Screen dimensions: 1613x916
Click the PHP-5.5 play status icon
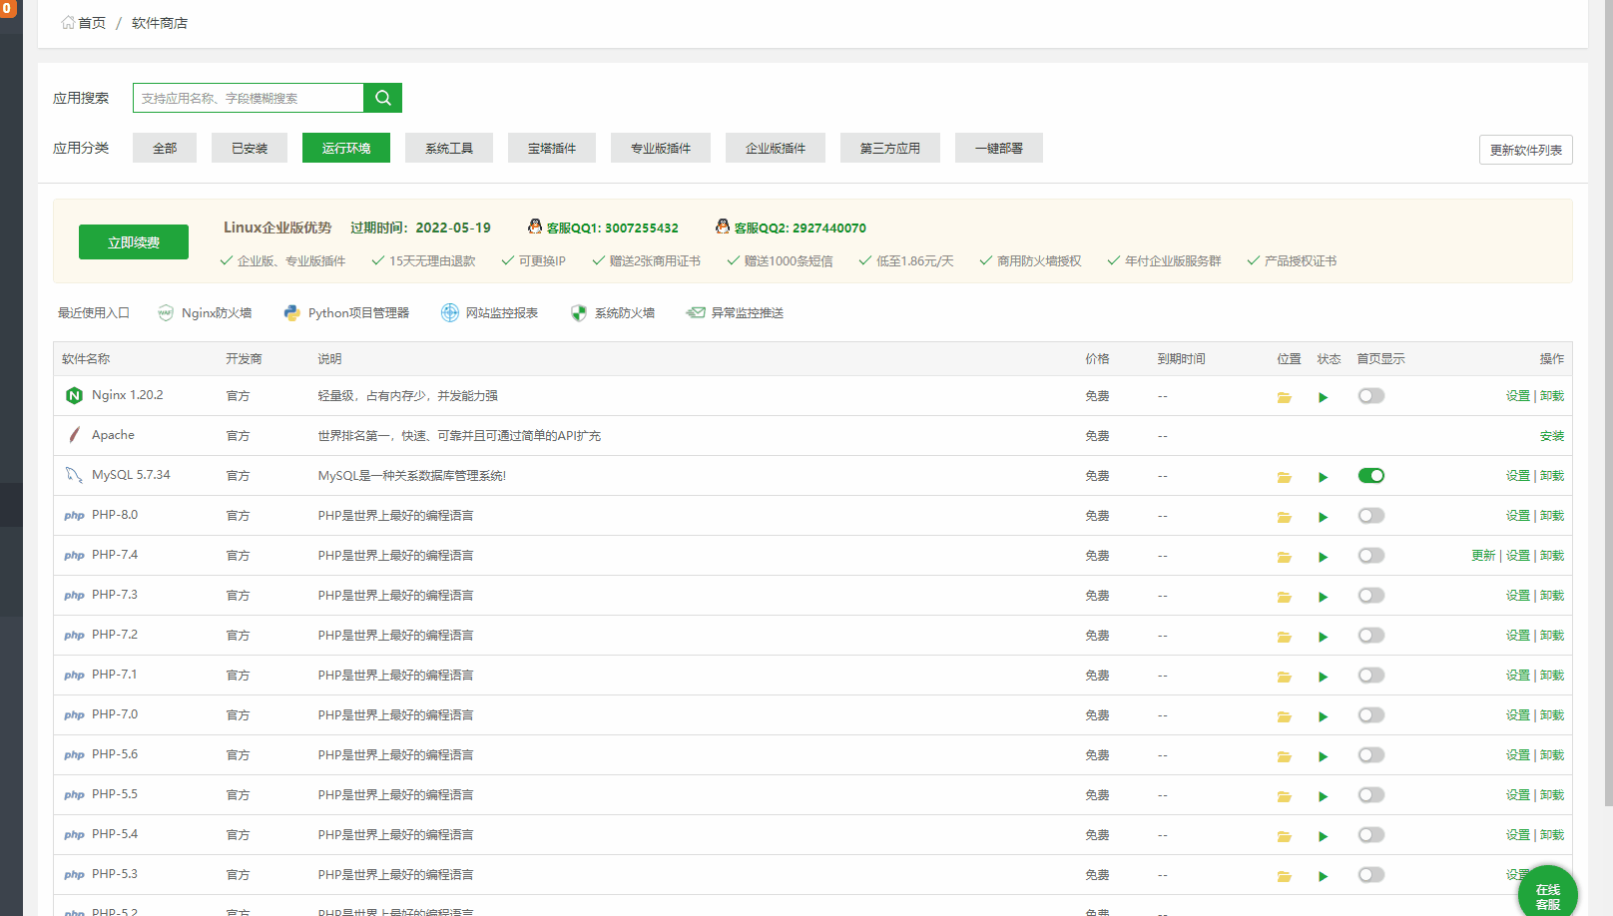[x=1324, y=796]
